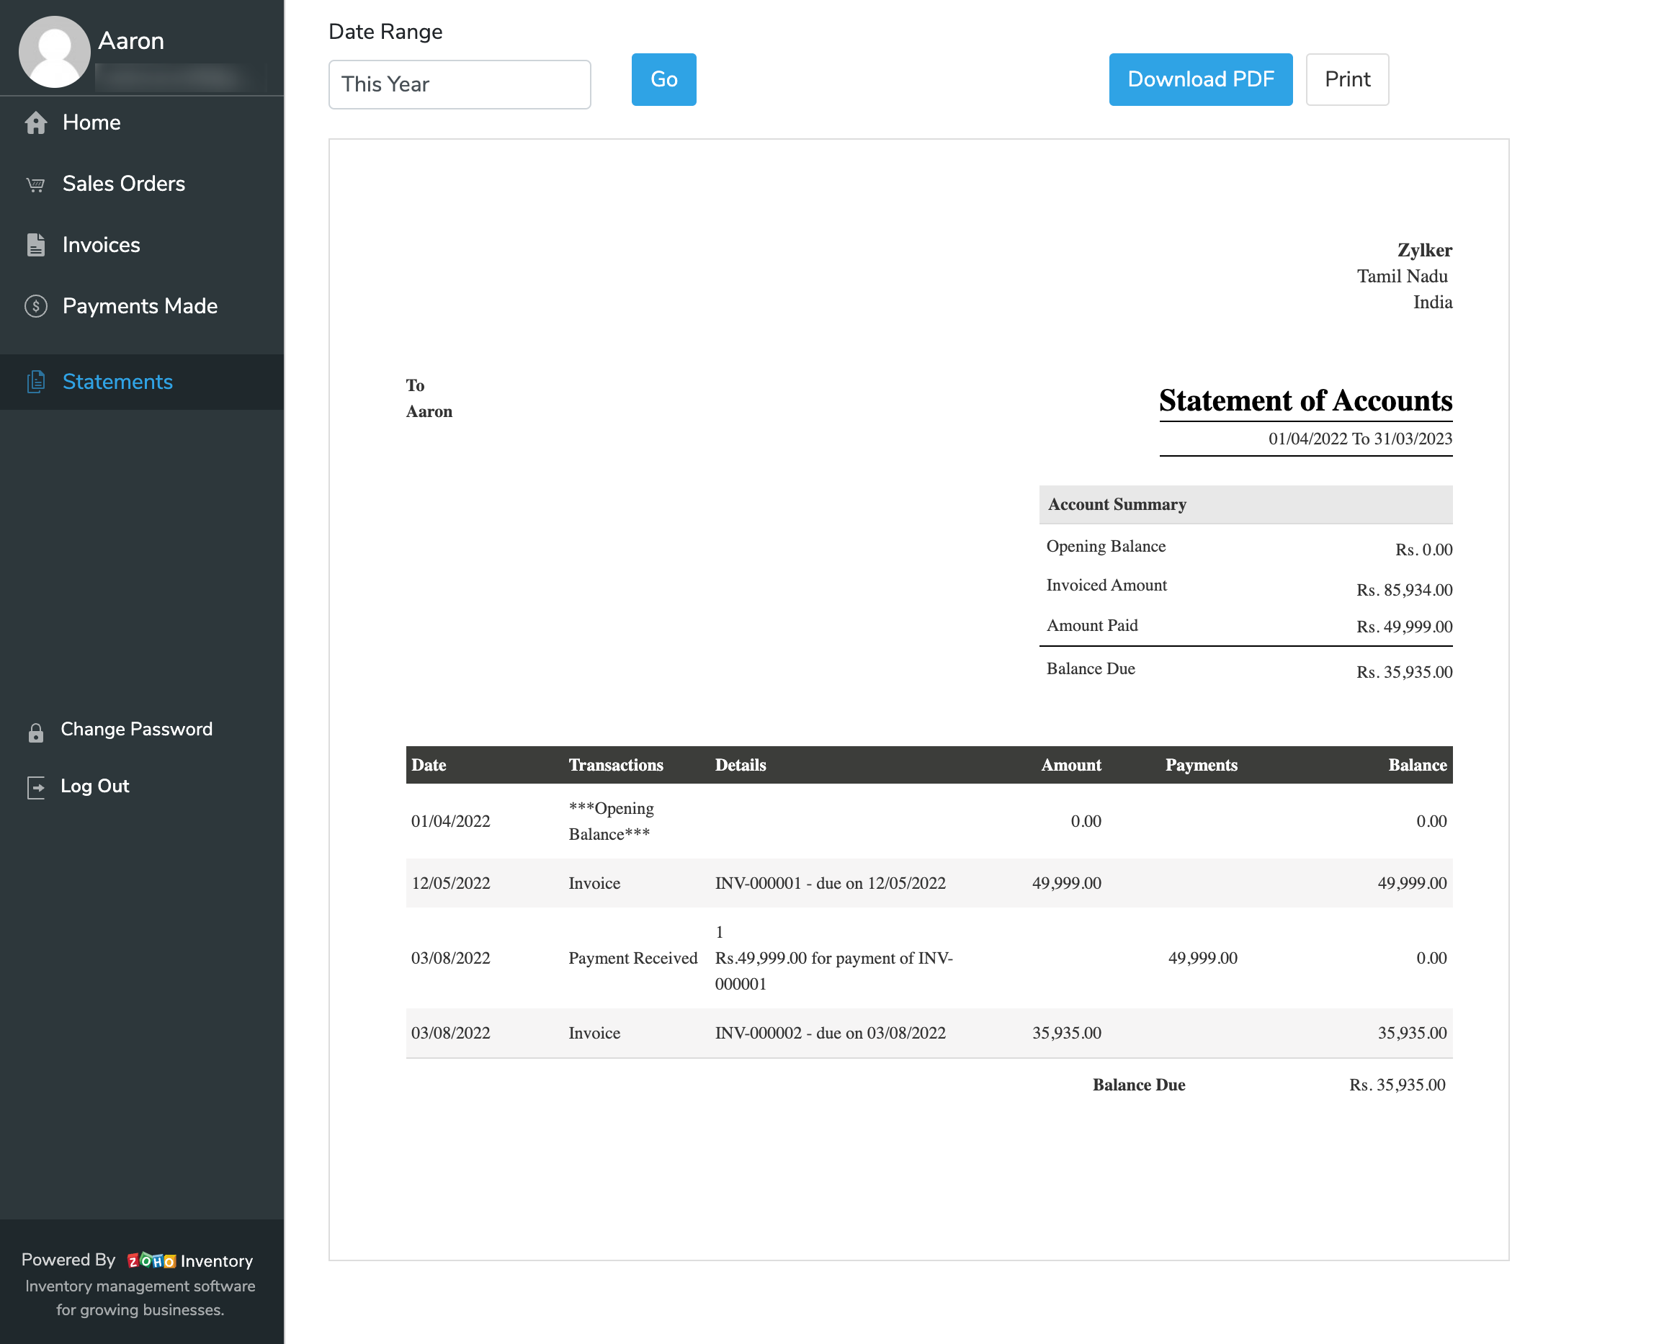Click Aaron's profile avatar picture
The width and height of the screenshot is (1677, 1344).
[55, 51]
